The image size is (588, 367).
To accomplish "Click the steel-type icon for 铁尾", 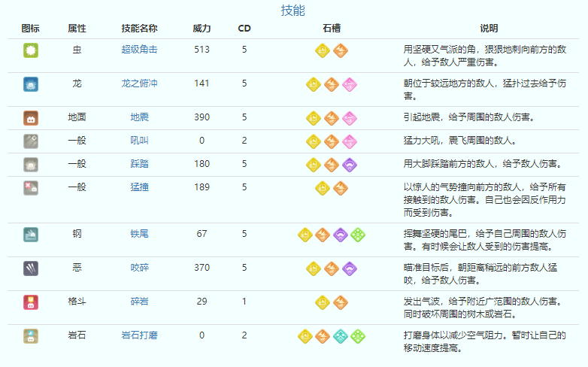I will 31,235.
